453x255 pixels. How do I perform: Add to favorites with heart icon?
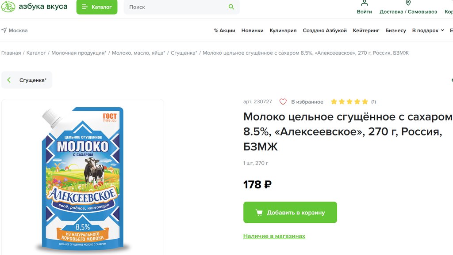coord(283,102)
